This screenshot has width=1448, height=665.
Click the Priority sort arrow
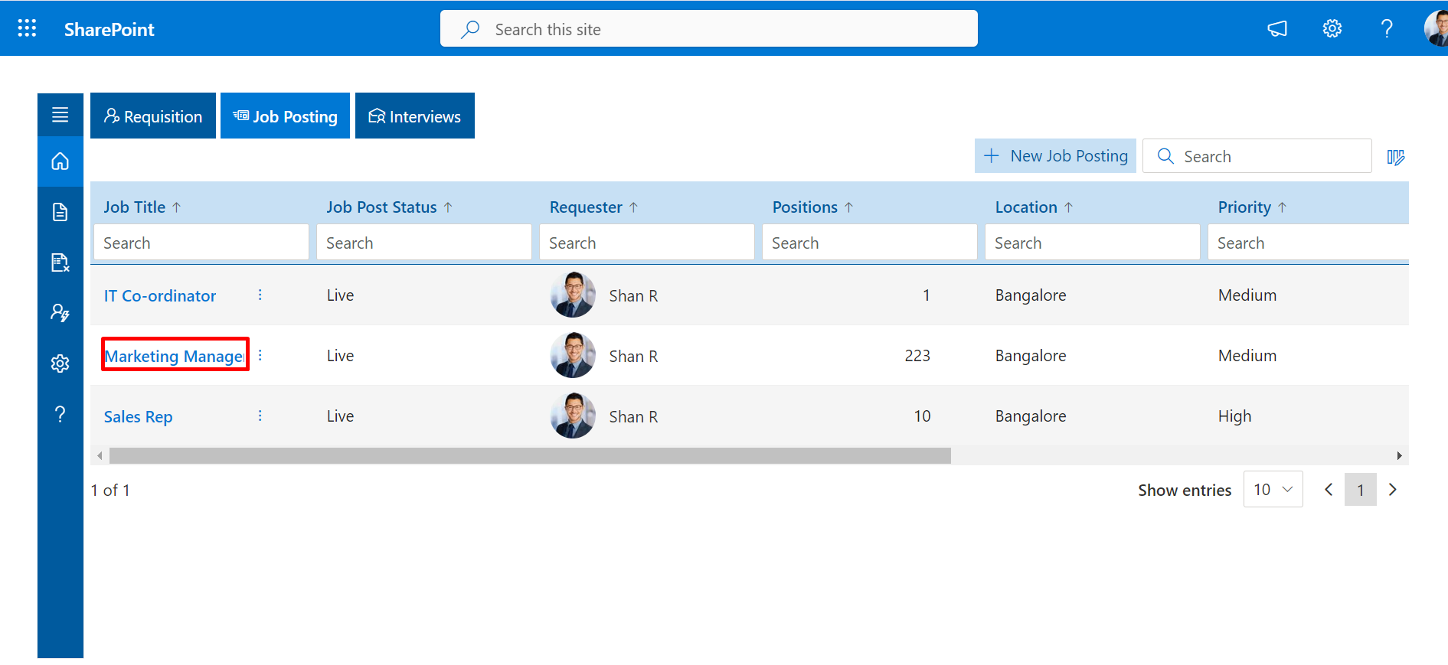pyautogui.click(x=1282, y=207)
